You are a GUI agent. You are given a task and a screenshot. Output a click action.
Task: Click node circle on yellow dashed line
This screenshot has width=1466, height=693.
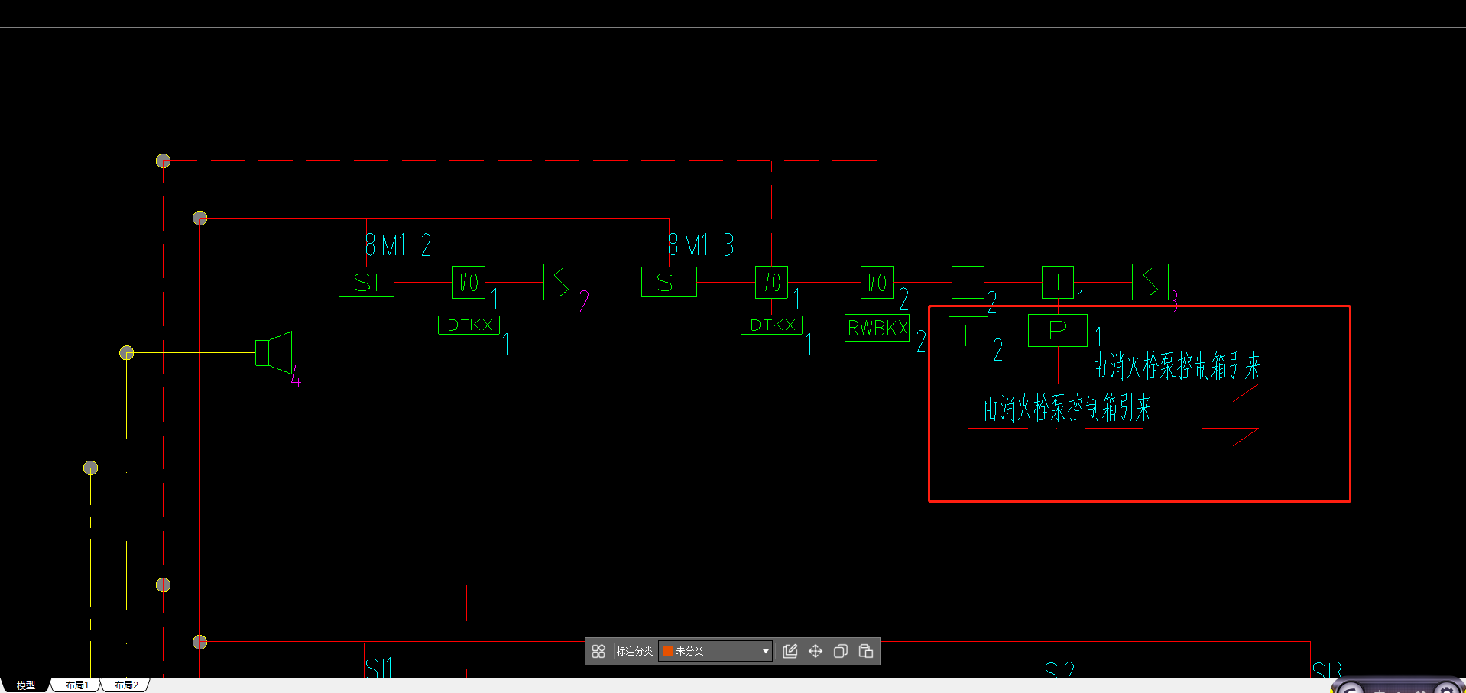tap(90, 468)
